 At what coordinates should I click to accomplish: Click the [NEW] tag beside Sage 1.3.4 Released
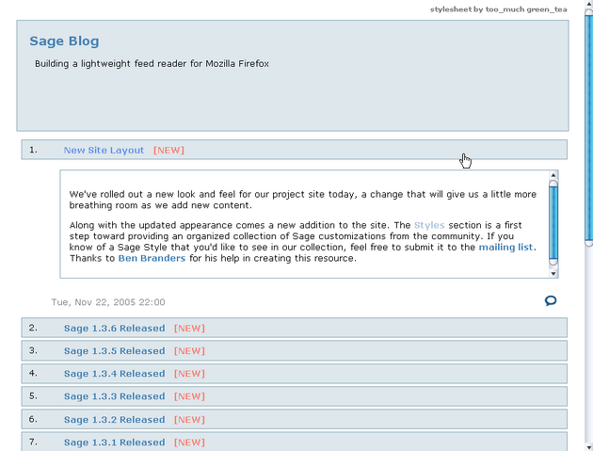point(189,374)
